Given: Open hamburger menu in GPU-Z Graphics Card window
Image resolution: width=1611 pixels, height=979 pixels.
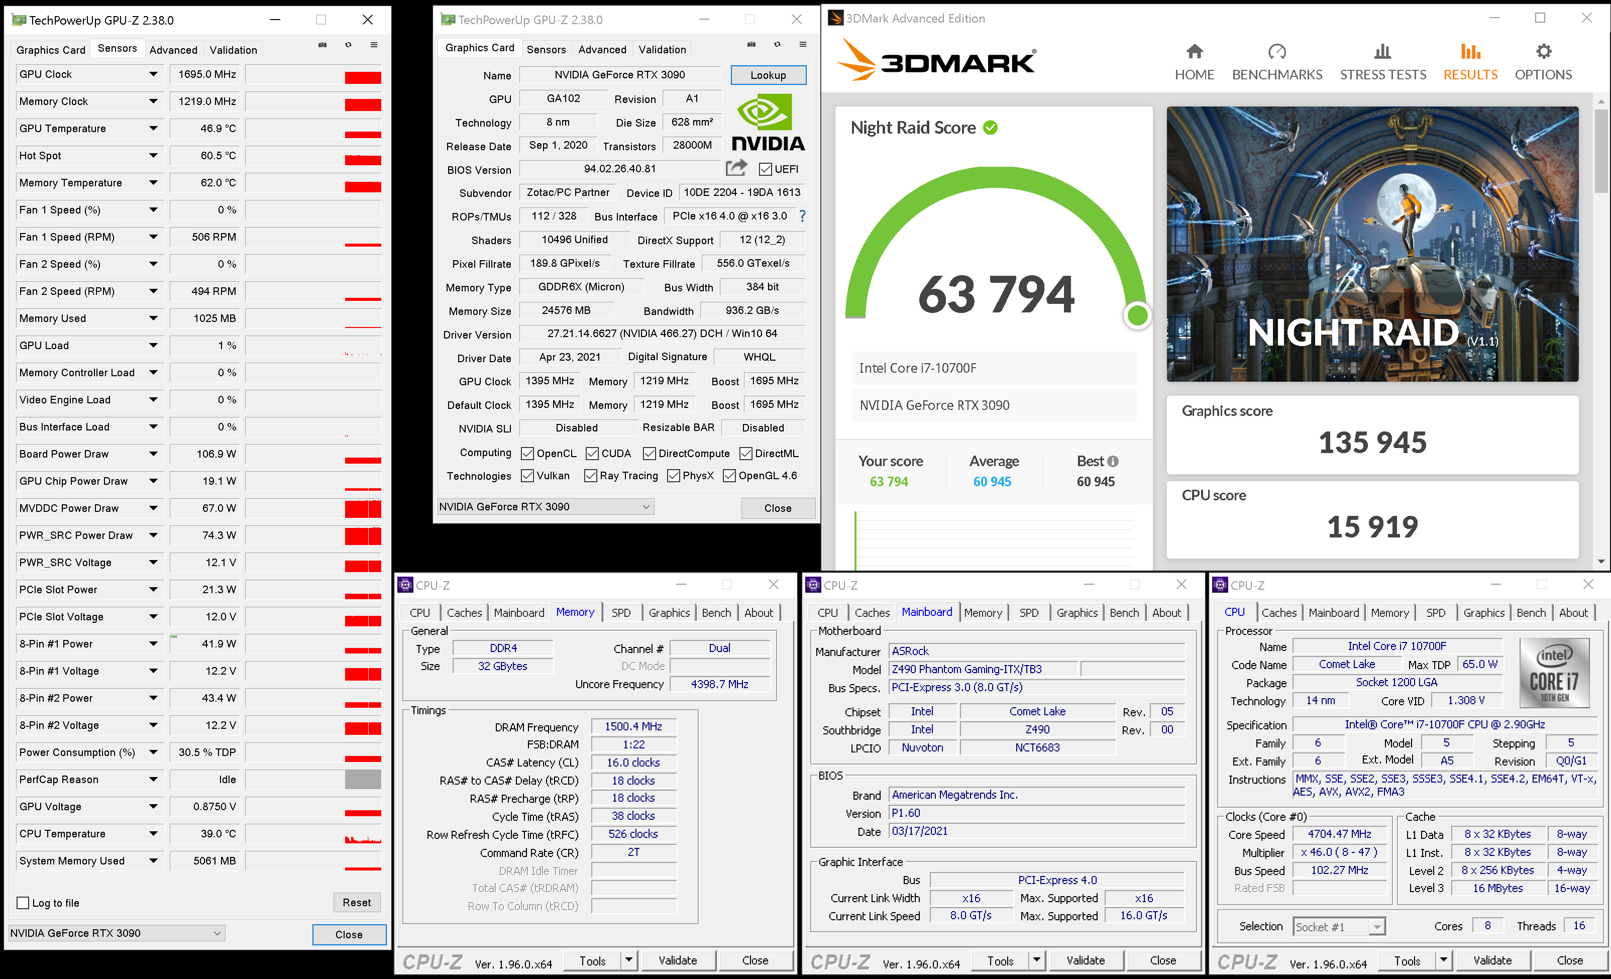Looking at the screenshot, I should point(803,45).
